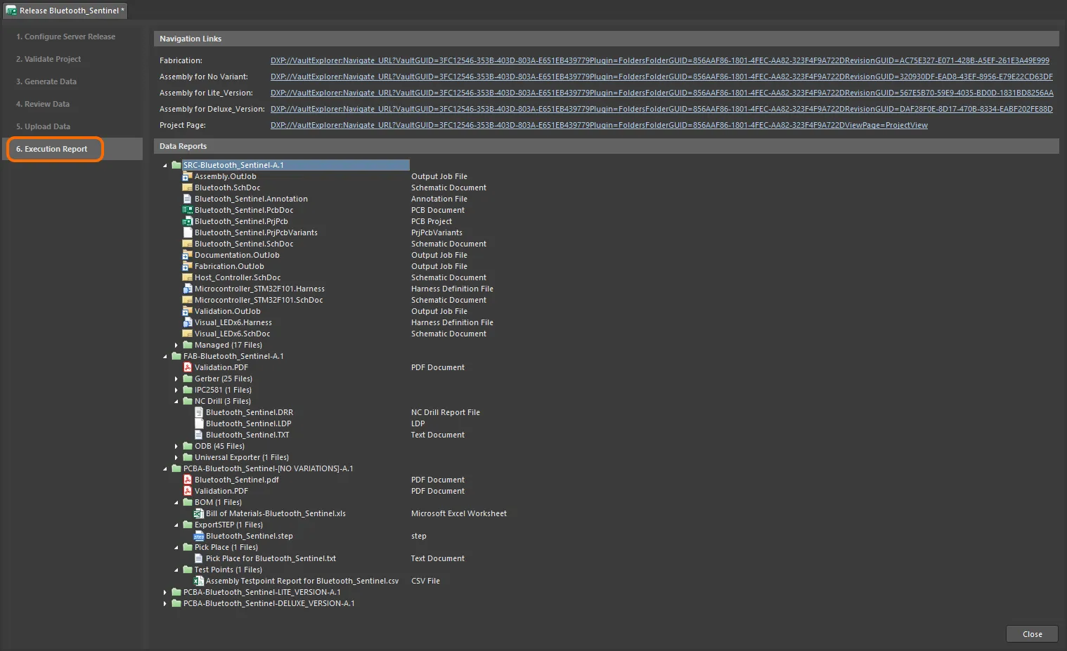Screen dimensions: 1067x651
Task: Collapse the ExportSTEP (1 Files) folder
Action: pyautogui.click(x=176, y=525)
